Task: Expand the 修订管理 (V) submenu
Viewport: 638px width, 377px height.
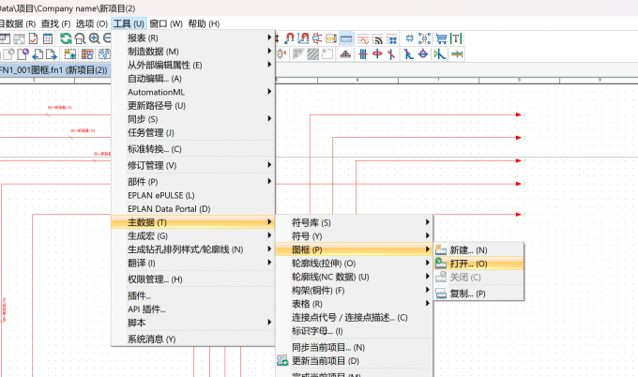Action: point(193,165)
